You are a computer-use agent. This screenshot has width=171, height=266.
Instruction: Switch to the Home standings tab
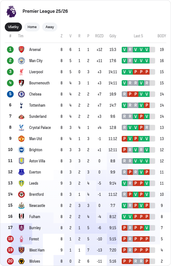click(32, 27)
